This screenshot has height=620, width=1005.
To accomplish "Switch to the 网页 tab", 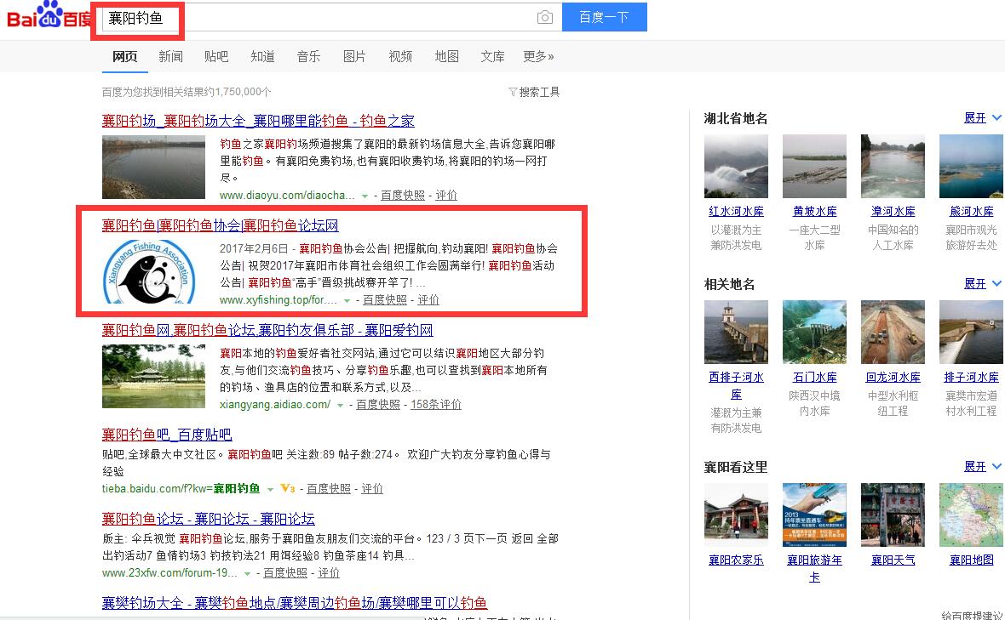I will pos(125,56).
